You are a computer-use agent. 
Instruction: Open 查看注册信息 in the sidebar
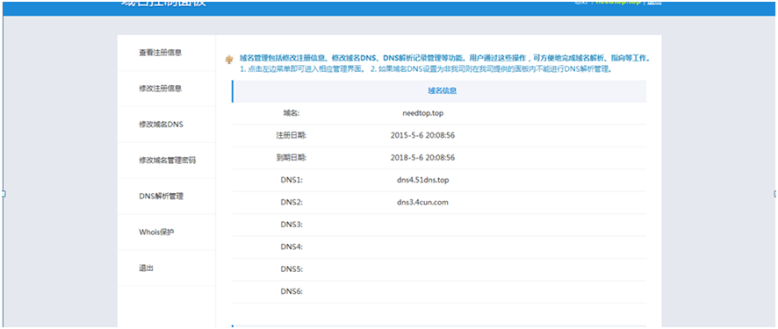pyautogui.click(x=161, y=53)
